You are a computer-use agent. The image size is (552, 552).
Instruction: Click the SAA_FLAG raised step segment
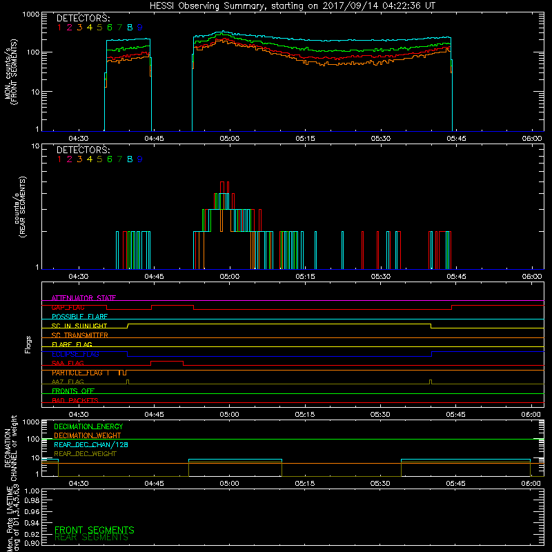coord(167,362)
